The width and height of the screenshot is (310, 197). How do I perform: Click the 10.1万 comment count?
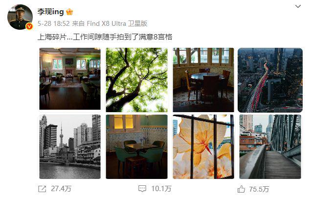(x=161, y=189)
